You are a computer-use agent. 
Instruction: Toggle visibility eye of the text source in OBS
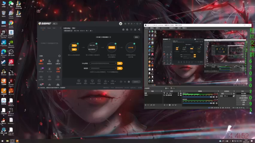[178, 93]
